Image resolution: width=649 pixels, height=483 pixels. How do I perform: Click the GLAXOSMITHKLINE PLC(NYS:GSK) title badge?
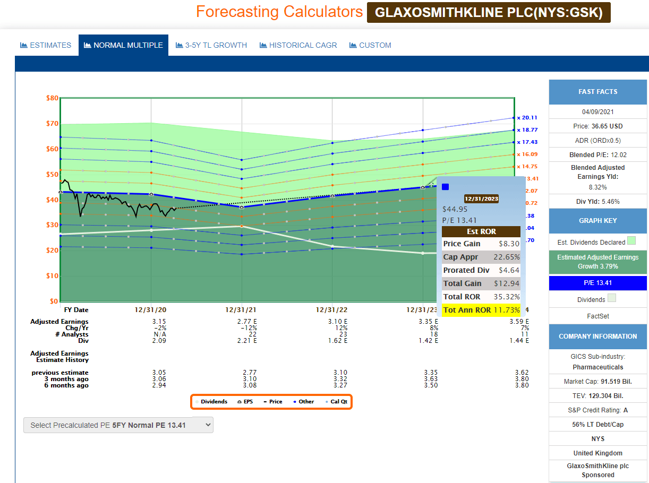pos(489,13)
